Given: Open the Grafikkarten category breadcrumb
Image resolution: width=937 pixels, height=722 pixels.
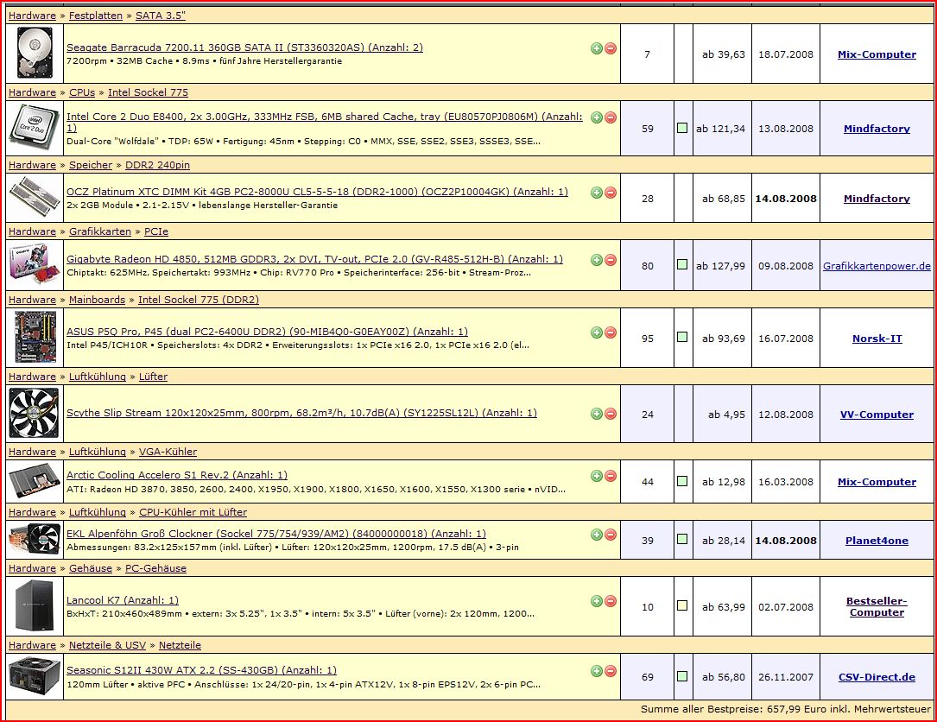Looking at the screenshot, I should tap(100, 231).
